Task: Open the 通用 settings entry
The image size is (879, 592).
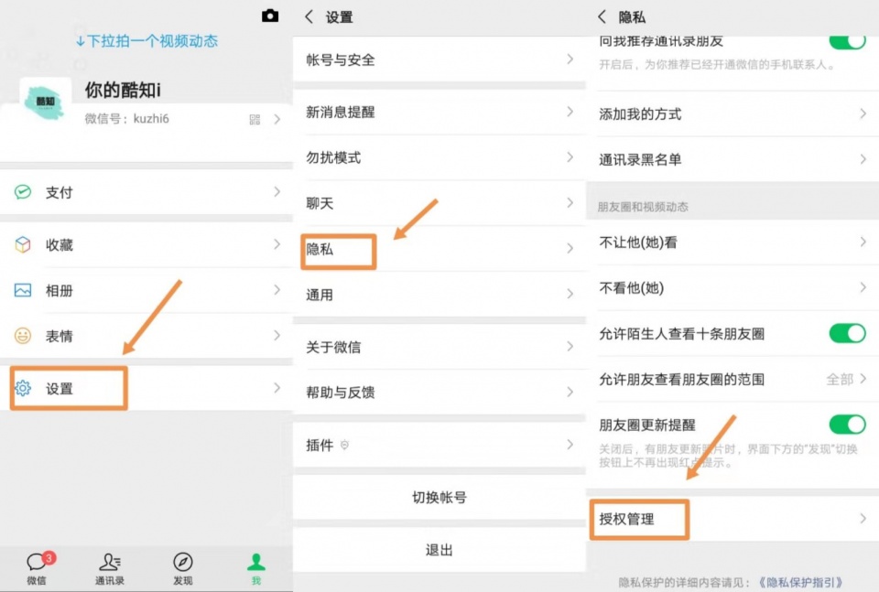Action: coord(439,295)
